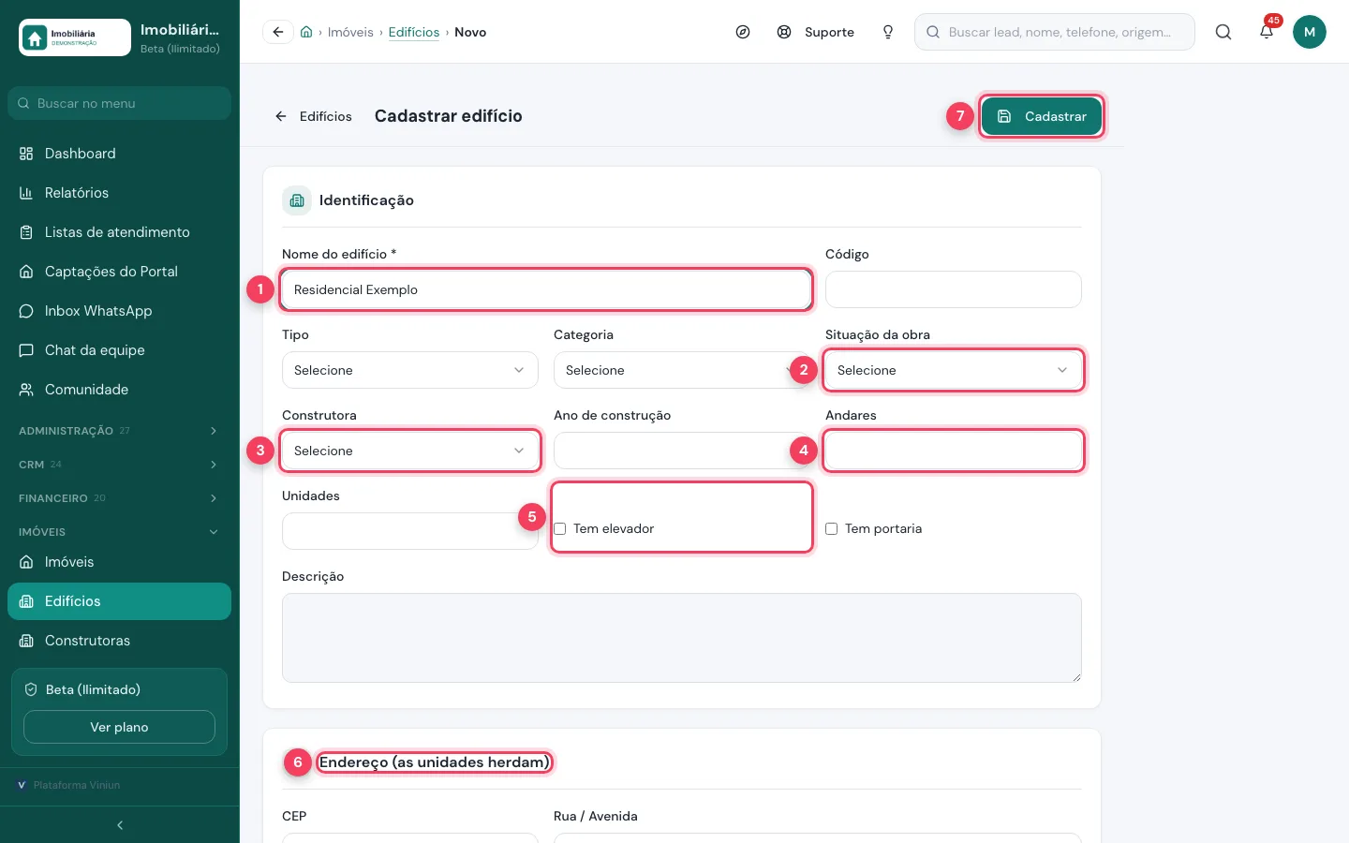
Task: Click the Imobiliária logo in sidebar
Action: tap(75, 37)
